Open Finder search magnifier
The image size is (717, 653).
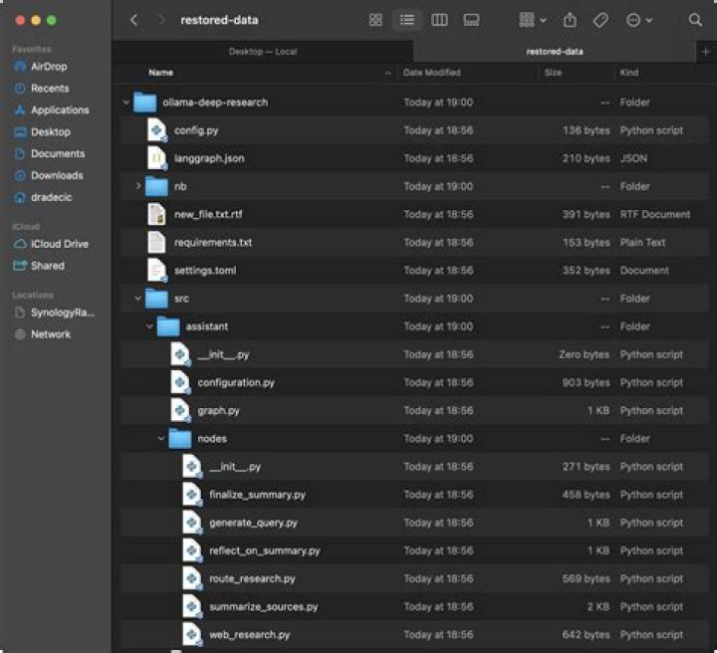pos(695,20)
